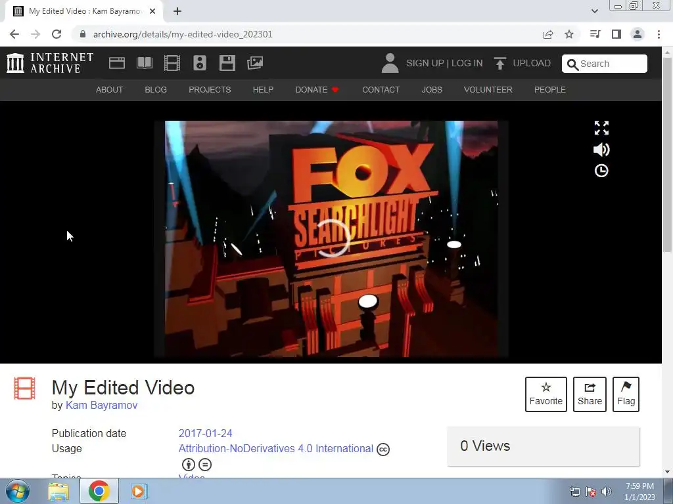Open the PROJECTS menu item
Image resolution: width=673 pixels, height=504 pixels.
210,89
